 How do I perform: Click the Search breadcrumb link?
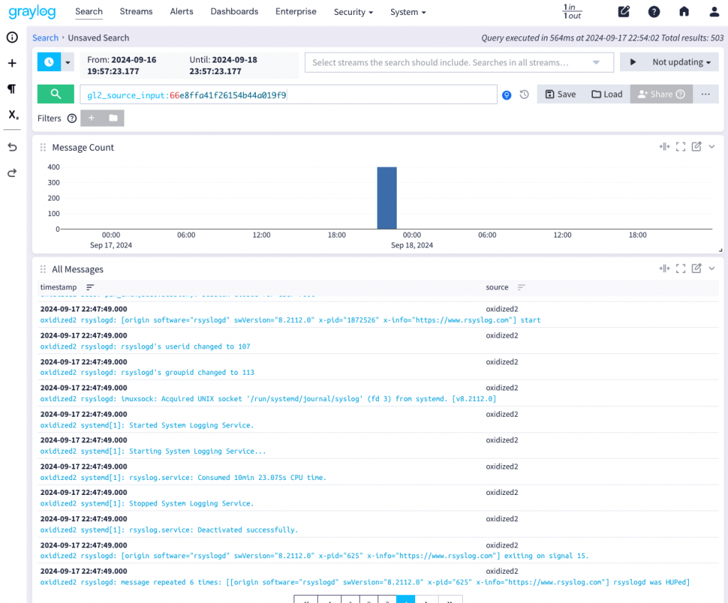45,38
